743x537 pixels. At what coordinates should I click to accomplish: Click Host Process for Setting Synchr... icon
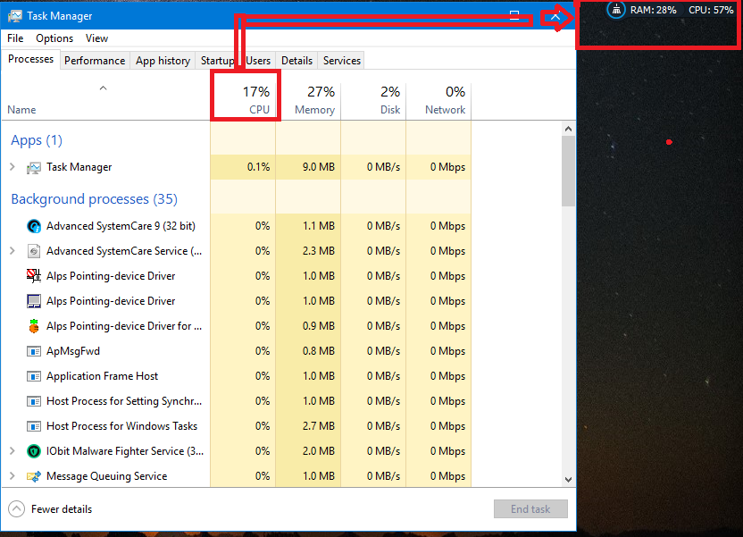tap(34, 401)
